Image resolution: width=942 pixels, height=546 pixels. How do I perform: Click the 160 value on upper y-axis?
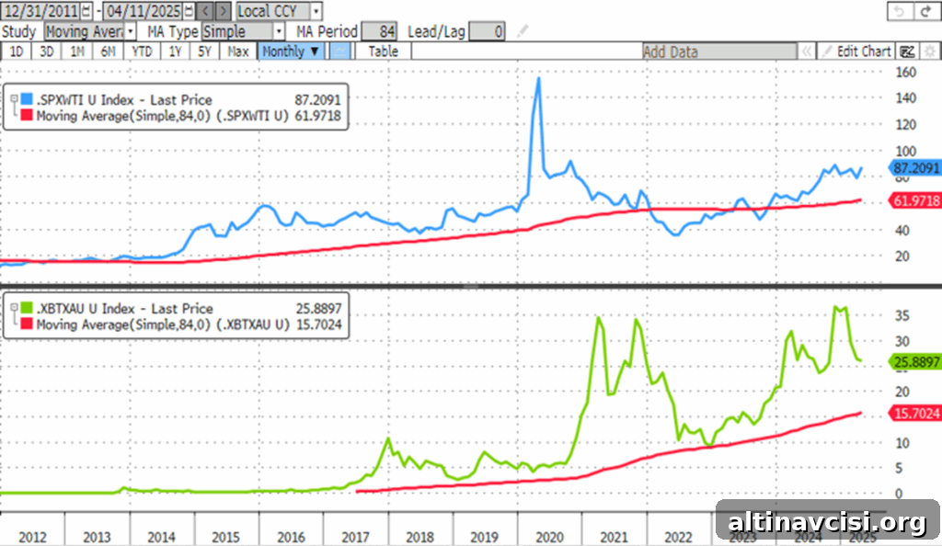click(905, 72)
